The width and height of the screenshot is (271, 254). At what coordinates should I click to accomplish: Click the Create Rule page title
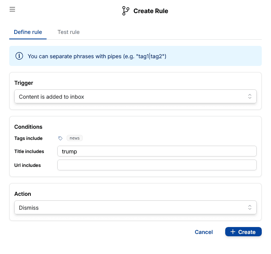coord(151,11)
